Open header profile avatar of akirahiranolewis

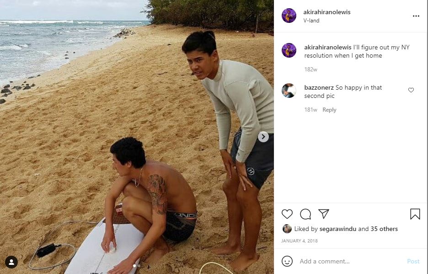(x=289, y=16)
